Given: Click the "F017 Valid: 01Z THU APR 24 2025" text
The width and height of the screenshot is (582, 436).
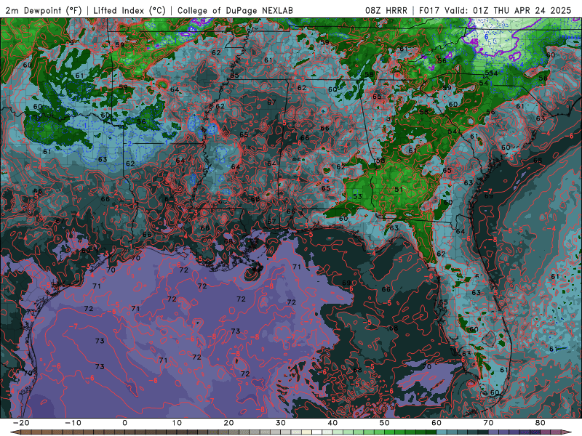Looking at the screenshot, I should click(495, 10).
